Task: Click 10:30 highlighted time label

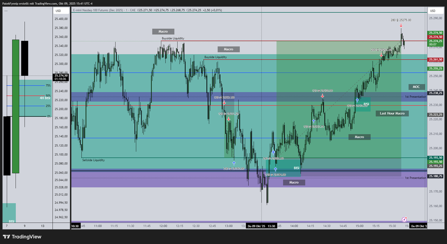Action: tap(75, 226)
